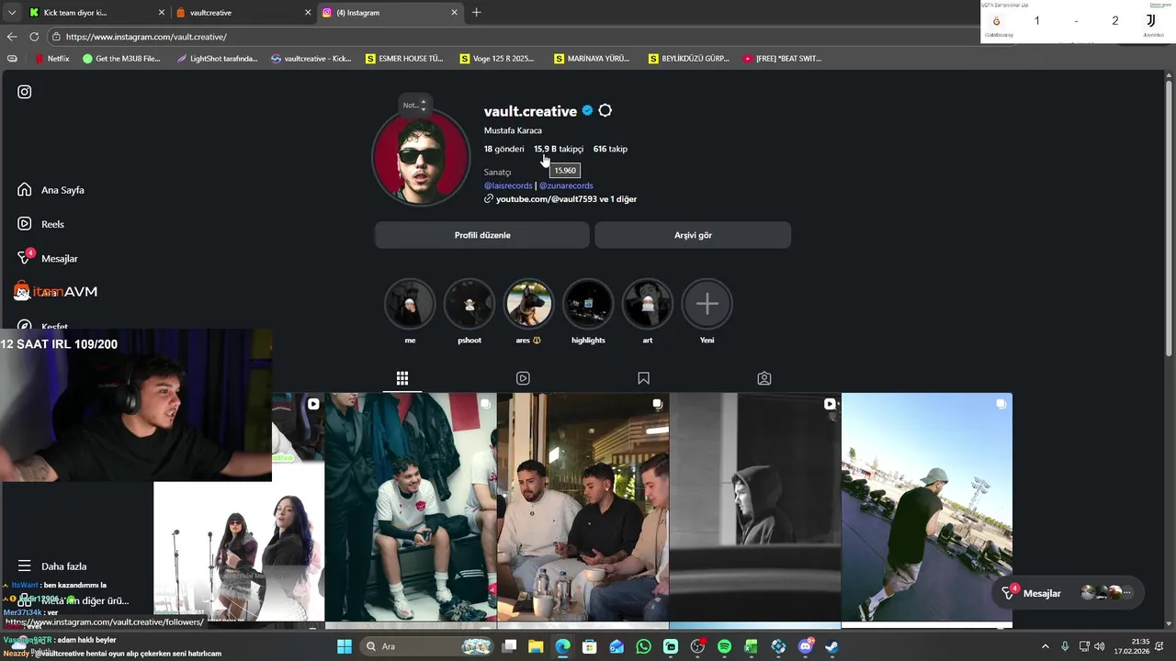
Task: Click the page vertical scrollbar
Action: [x=1170, y=220]
